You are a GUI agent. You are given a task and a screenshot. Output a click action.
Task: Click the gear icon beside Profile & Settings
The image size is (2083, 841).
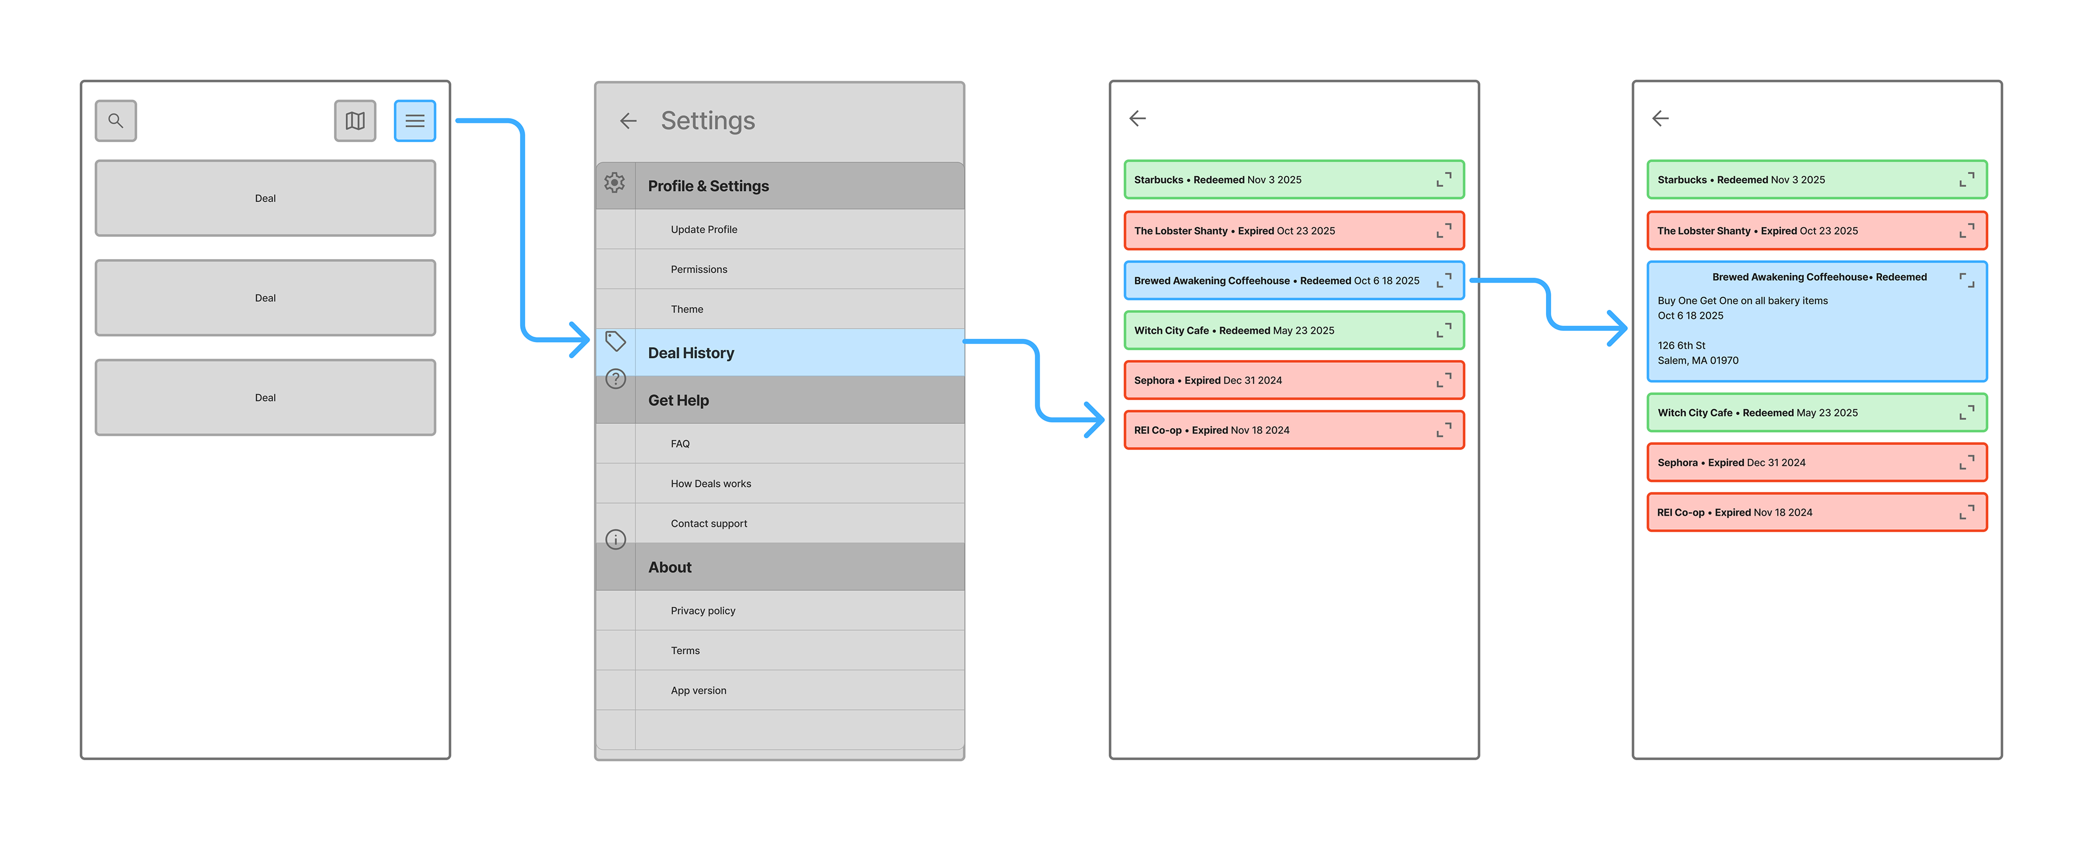(x=615, y=183)
